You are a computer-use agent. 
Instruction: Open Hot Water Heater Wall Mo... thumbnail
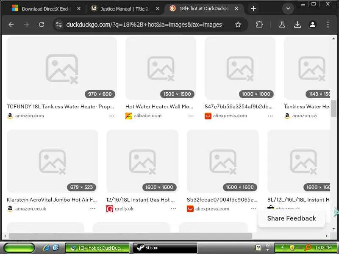pos(161,68)
